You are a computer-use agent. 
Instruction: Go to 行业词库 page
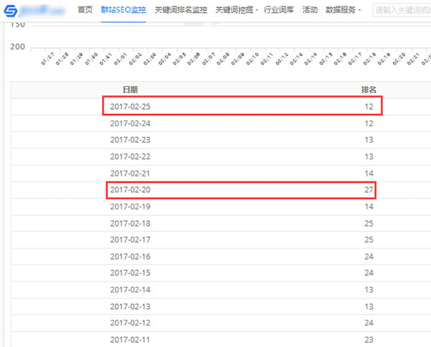point(279,10)
